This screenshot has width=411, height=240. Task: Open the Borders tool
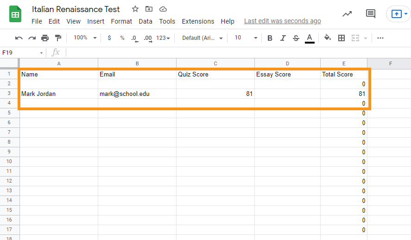(x=341, y=38)
